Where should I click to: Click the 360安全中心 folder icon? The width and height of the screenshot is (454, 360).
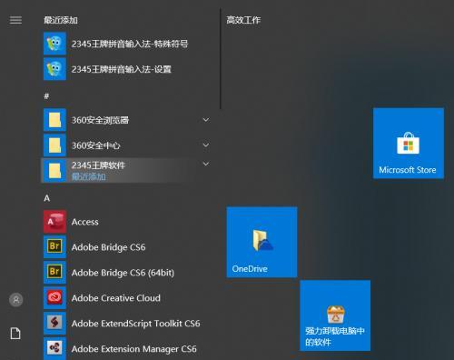(54, 145)
